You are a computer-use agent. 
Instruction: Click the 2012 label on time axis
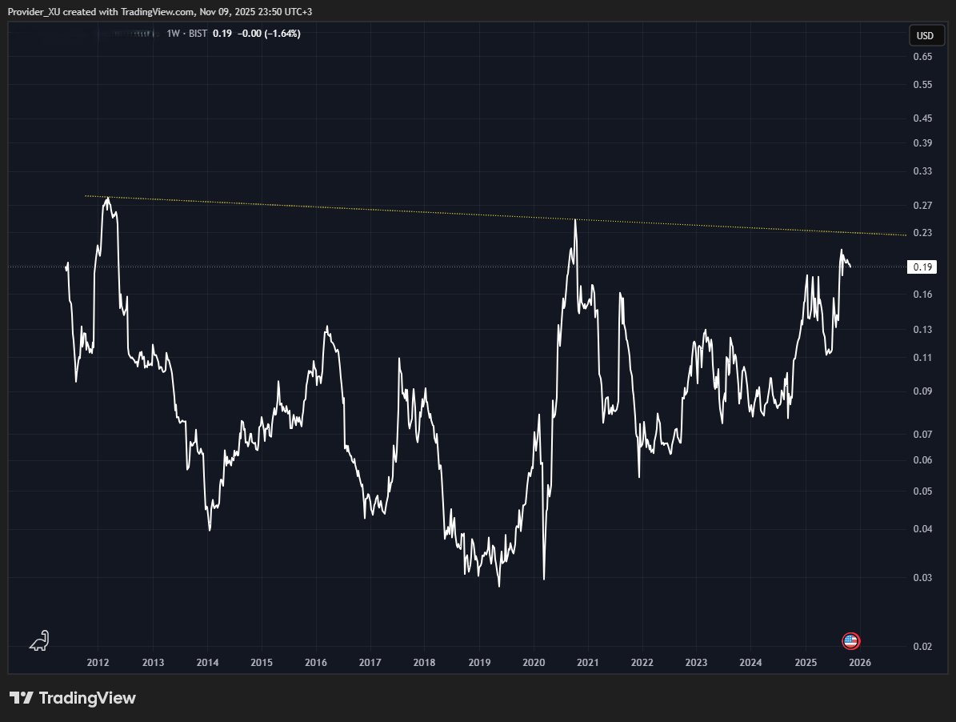98,663
